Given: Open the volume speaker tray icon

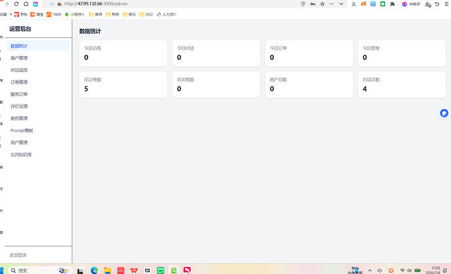Looking at the screenshot, I should [x=409, y=271].
